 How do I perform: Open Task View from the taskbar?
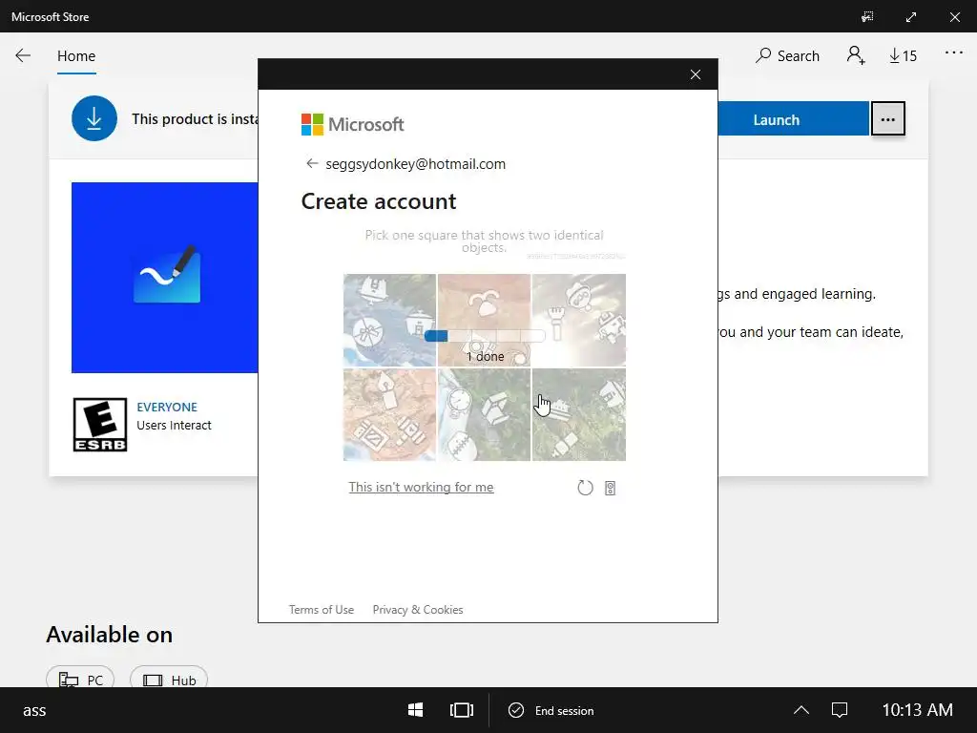(461, 710)
